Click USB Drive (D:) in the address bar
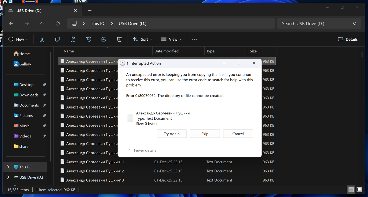 pos(133,24)
